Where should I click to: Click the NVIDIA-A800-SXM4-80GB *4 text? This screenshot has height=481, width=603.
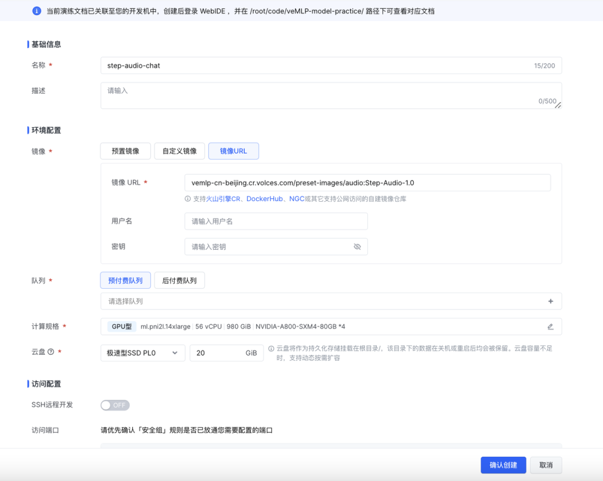(x=300, y=327)
